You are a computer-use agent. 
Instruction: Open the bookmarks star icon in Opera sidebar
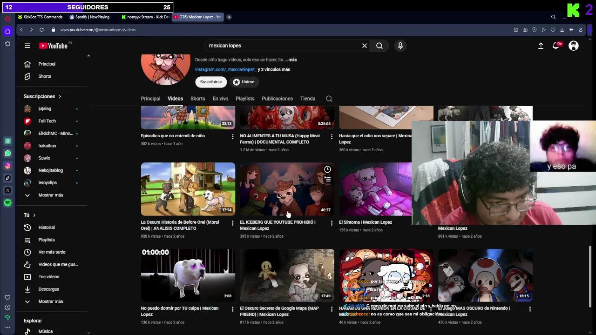coord(7,43)
